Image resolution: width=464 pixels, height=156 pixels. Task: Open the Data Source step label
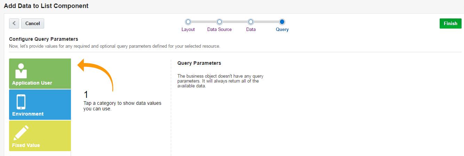click(219, 30)
